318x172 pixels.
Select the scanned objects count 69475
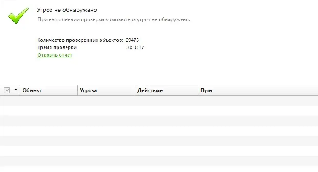(132, 40)
